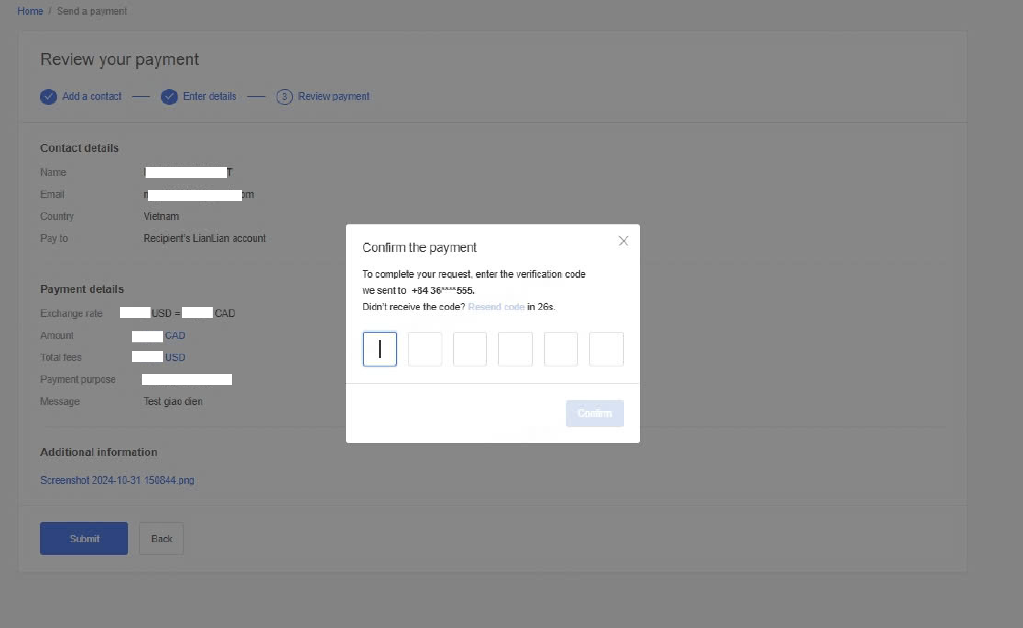The height and width of the screenshot is (628, 1023).
Task: Select the Review payment step label
Action: click(x=334, y=96)
